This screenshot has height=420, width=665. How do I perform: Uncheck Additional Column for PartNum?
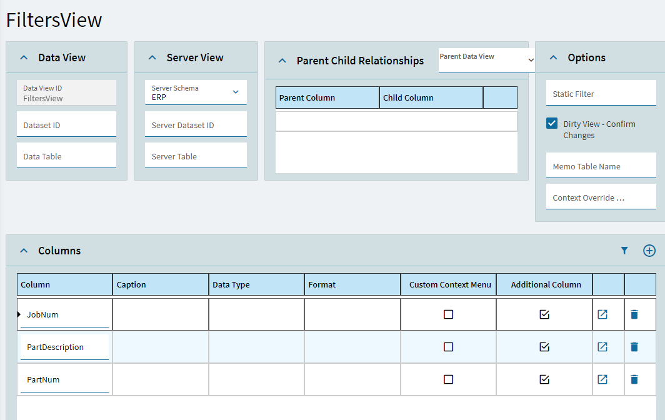[544, 379]
